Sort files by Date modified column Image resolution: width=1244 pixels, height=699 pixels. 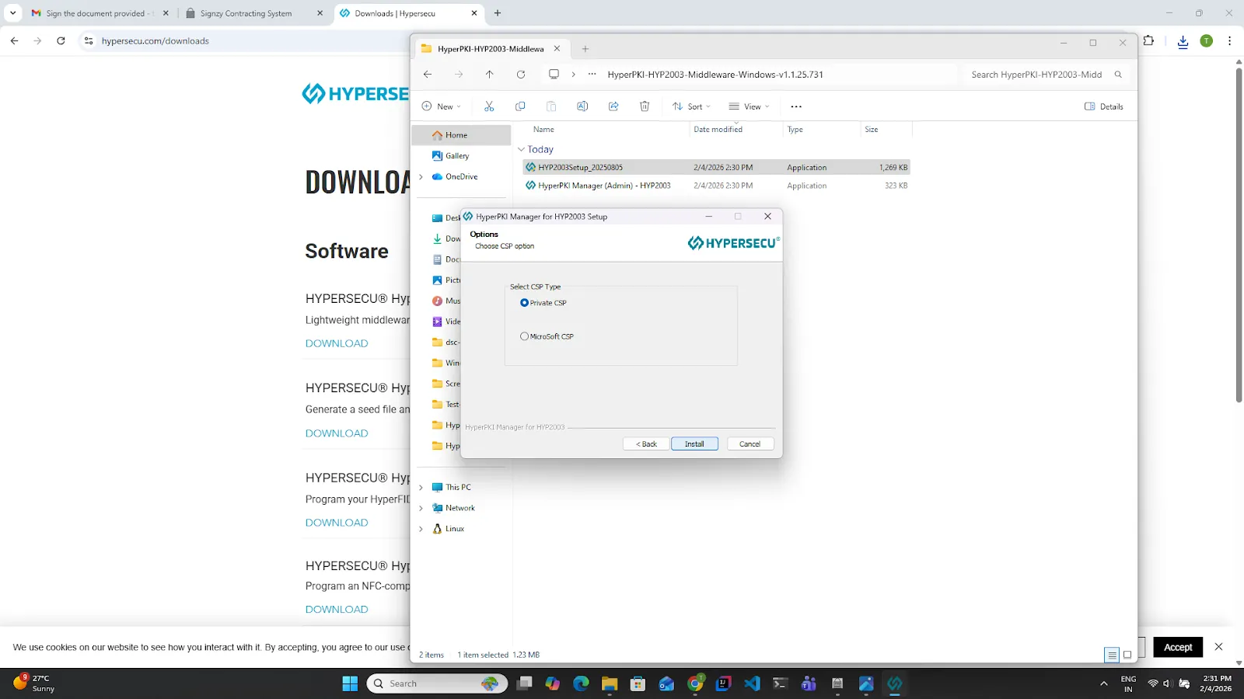tap(718, 130)
